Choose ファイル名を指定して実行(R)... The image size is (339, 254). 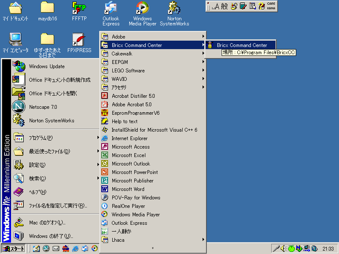coord(56,206)
